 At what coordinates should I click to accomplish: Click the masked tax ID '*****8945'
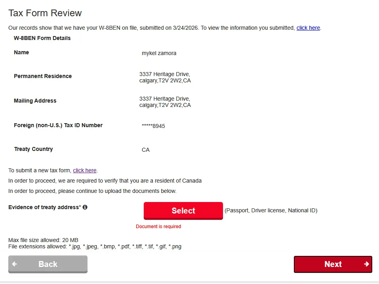coord(153,126)
